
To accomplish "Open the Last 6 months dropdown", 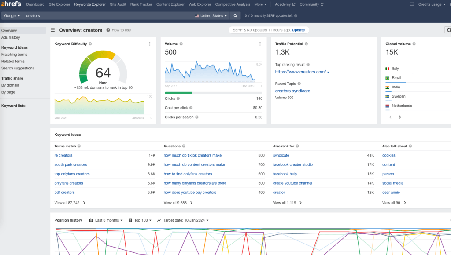I will (x=106, y=220).
